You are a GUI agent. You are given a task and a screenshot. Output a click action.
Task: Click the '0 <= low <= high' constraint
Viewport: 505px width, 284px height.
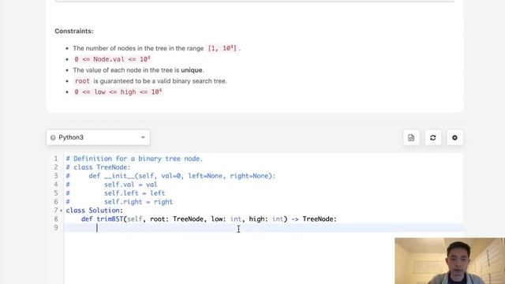[x=118, y=92]
